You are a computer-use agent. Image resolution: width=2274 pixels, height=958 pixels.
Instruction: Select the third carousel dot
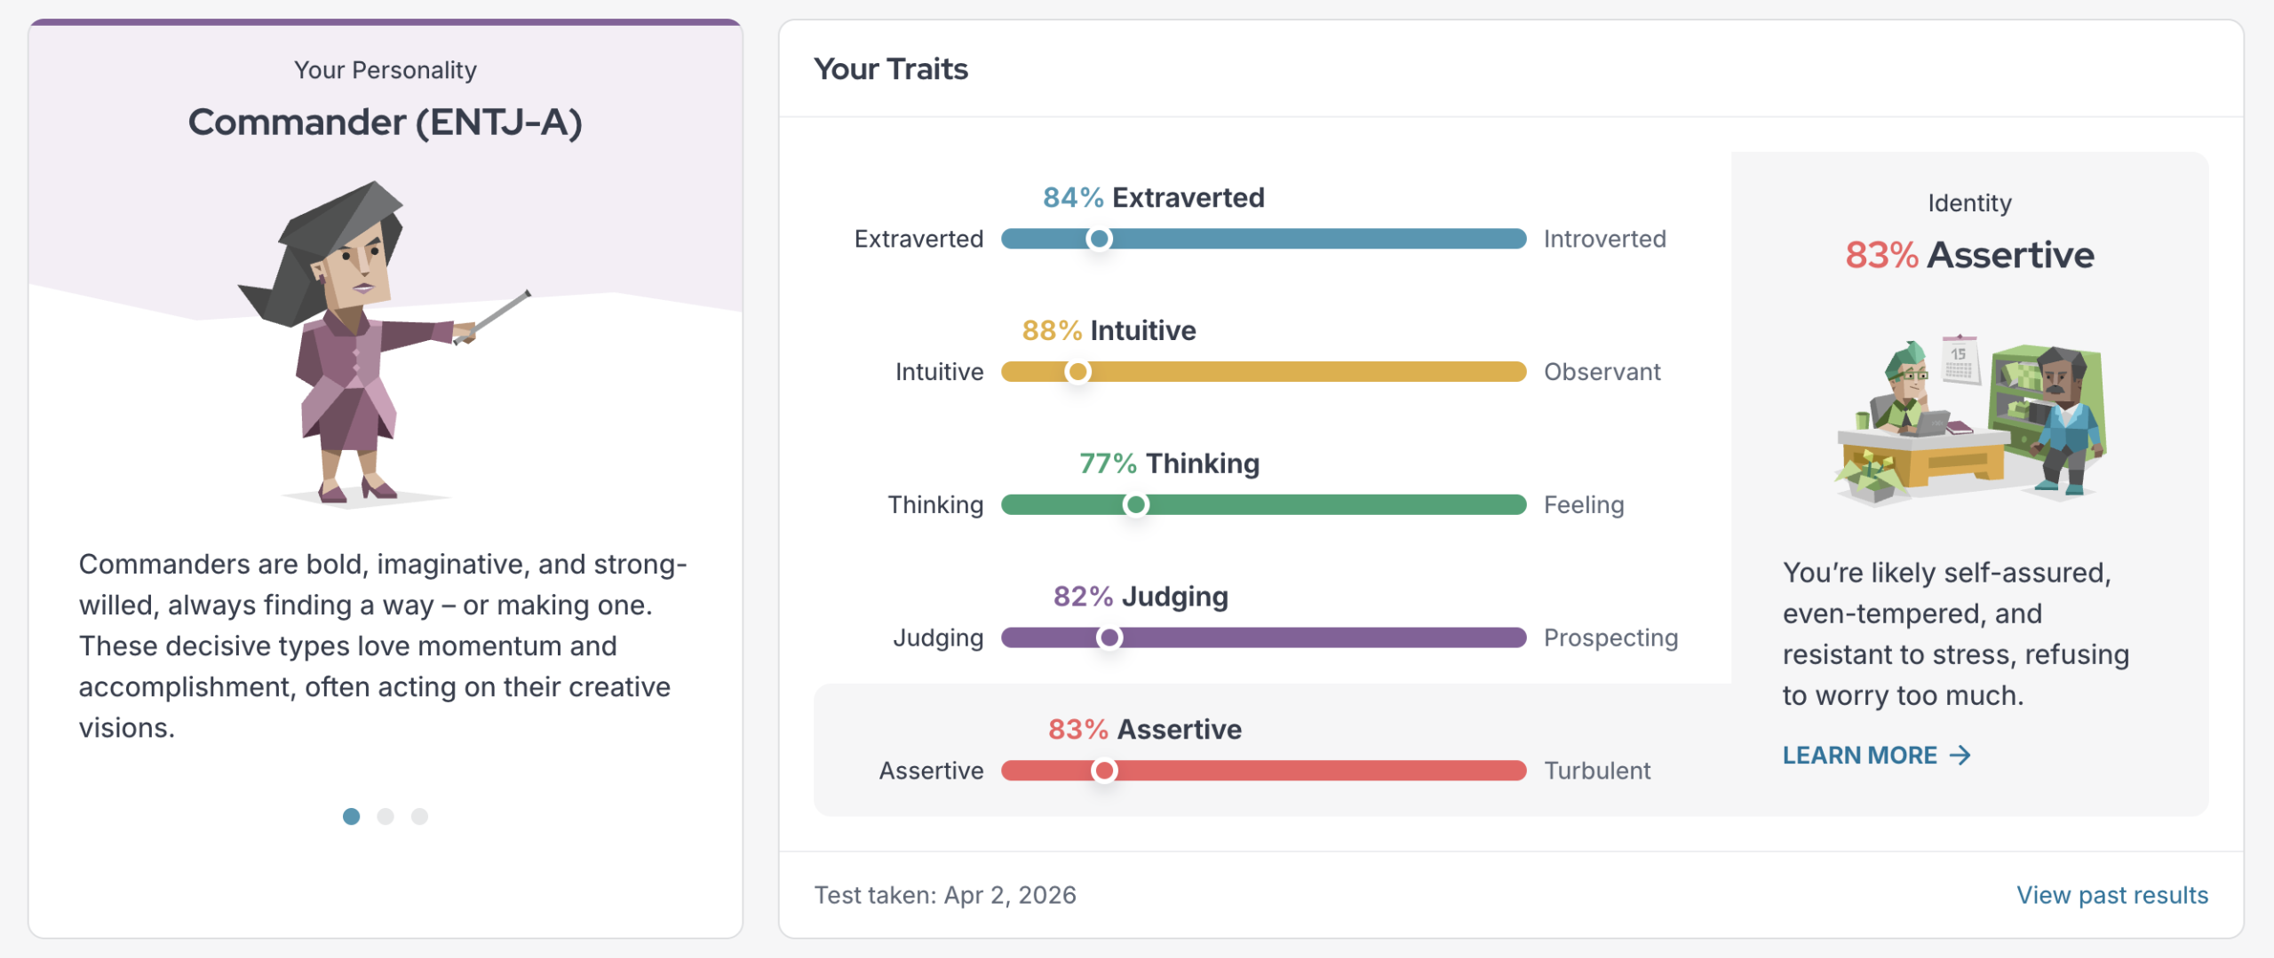click(419, 816)
